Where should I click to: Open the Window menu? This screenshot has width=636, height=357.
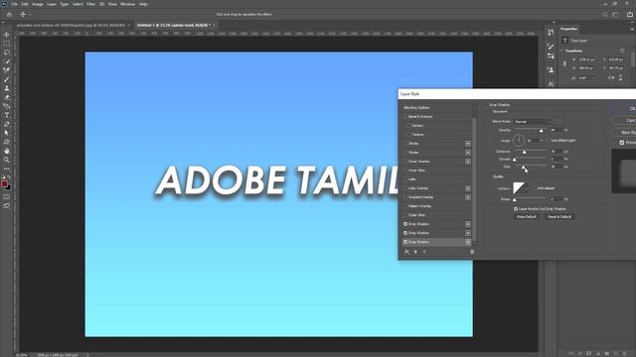coord(127,4)
